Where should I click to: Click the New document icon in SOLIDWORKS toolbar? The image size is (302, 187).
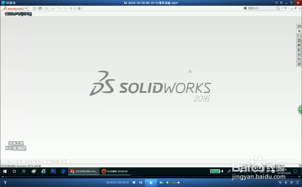tap(34, 8)
